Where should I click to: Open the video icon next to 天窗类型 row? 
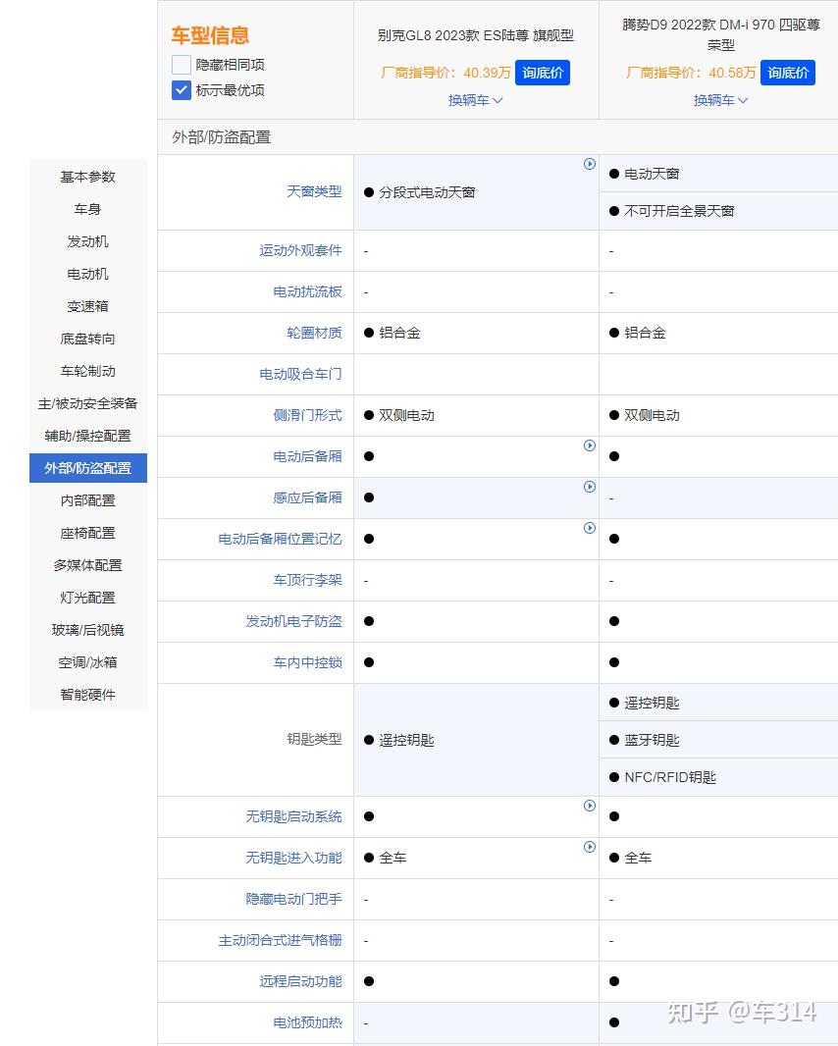coord(590,164)
